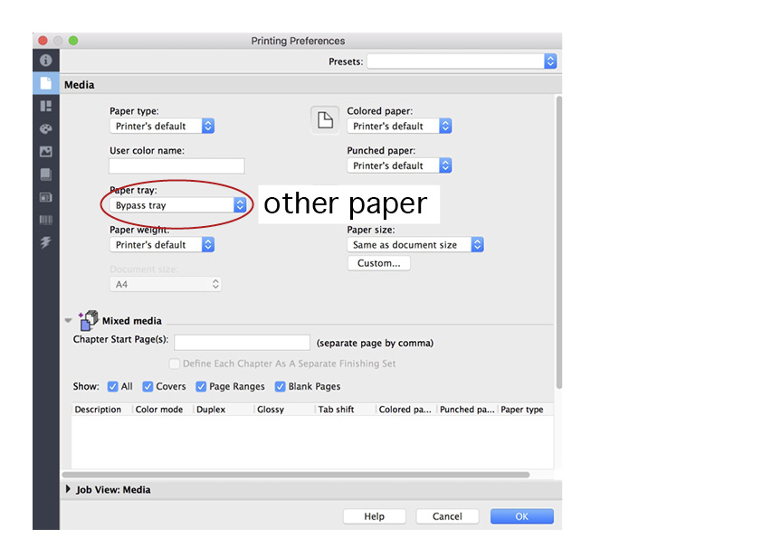
Task: Open the Presets dropdown
Action: pos(462,61)
